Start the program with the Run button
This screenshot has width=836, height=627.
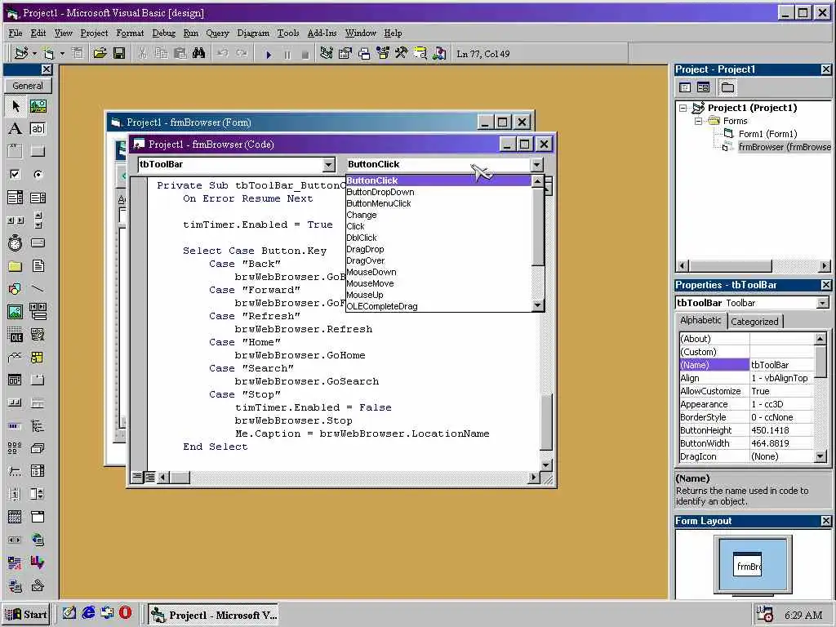click(269, 54)
